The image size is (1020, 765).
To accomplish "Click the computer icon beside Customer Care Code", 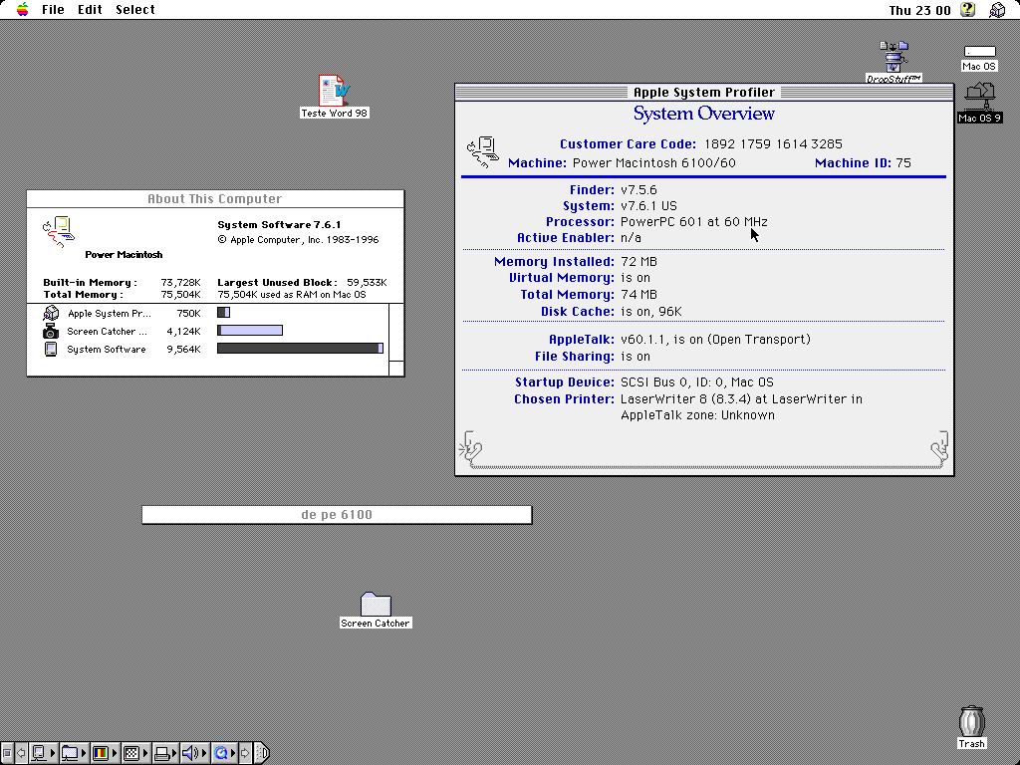I will [x=483, y=152].
